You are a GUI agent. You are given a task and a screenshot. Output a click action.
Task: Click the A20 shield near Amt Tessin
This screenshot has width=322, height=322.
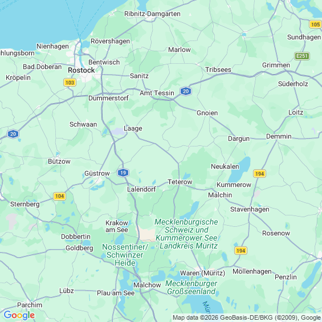click(x=186, y=91)
